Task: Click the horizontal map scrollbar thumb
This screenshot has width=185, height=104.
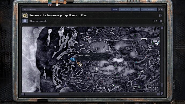Action: click(42, 94)
